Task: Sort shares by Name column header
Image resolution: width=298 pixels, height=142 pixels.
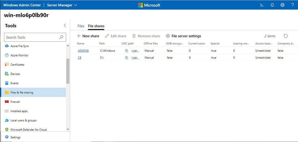Action: coord(80,43)
